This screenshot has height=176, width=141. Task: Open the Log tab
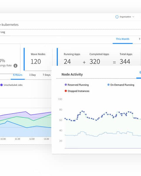click(3, 32)
